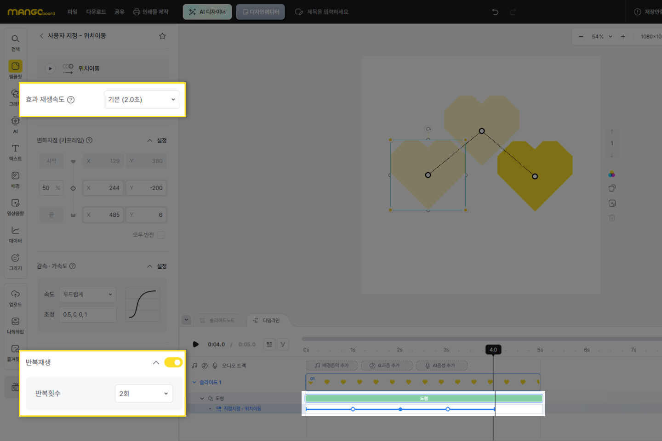Click the 4.0 playhead marker
This screenshot has height=441, width=662.
point(493,350)
